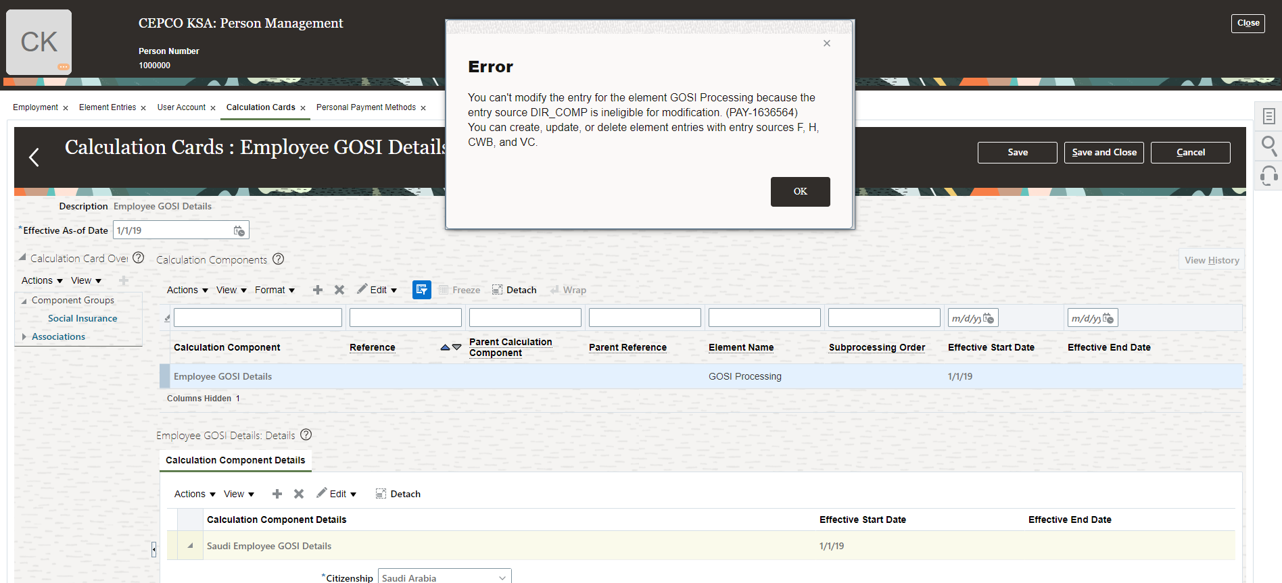Screen dimensions: 1282x583
Task: Add a calculation component with the plus icon
Action: [318, 290]
